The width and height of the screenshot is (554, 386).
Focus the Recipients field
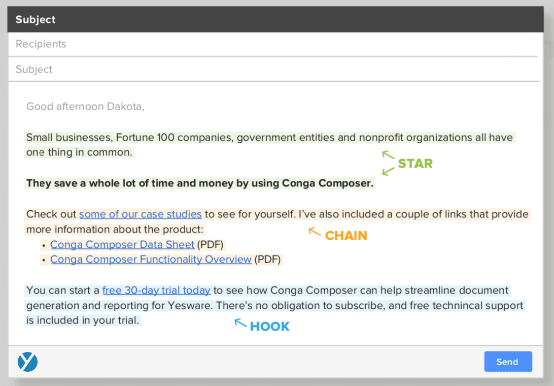pyautogui.click(x=274, y=44)
